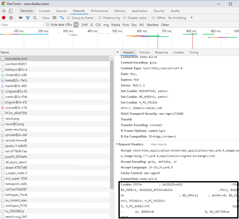Toggle the overview waterfall view icon
The image size is (239, 219).
62,18
